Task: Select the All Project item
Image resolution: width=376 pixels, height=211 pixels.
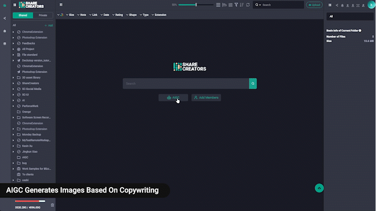Action: tap(28, 49)
